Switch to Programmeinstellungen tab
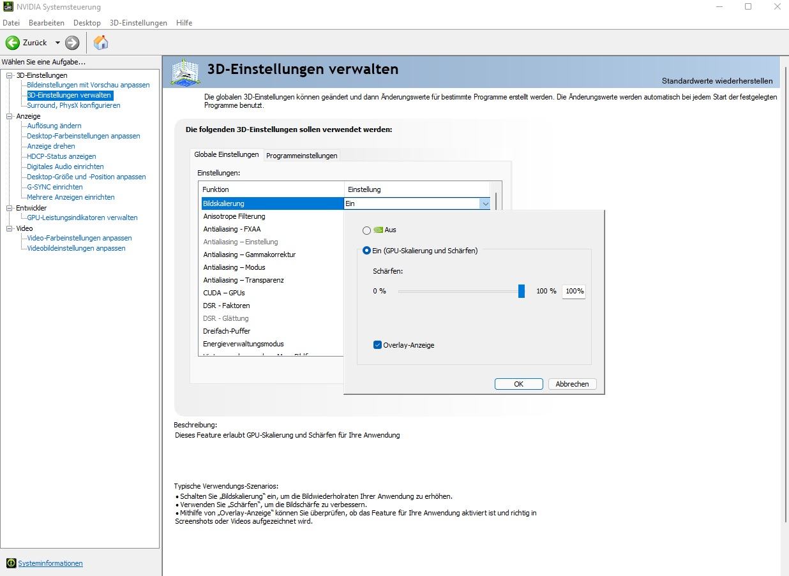Image resolution: width=789 pixels, height=576 pixels. 302,155
